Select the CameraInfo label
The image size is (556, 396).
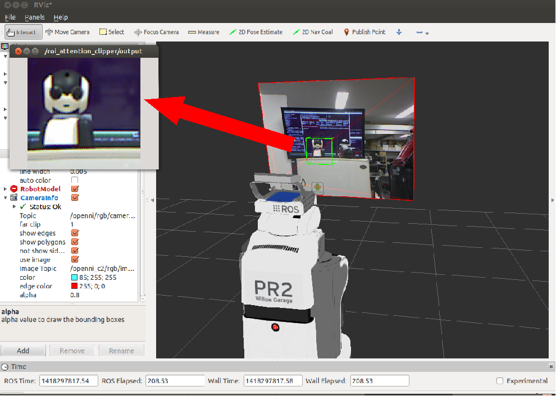(x=39, y=197)
